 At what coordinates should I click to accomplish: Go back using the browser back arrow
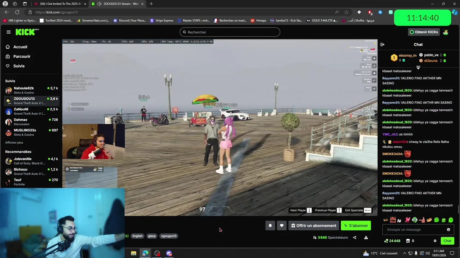6,12
